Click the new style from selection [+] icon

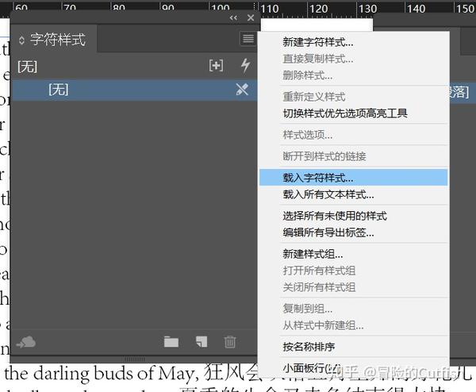coord(216,66)
